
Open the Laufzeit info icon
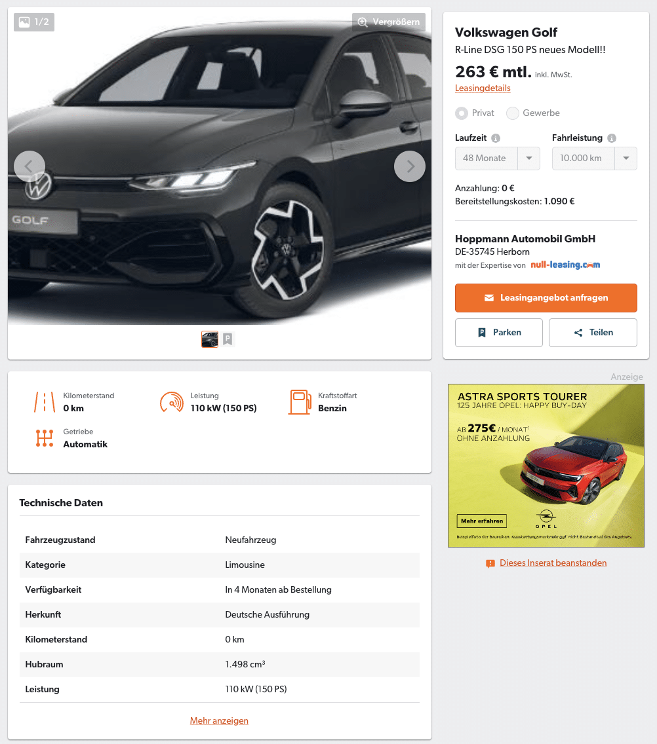coord(496,138)
